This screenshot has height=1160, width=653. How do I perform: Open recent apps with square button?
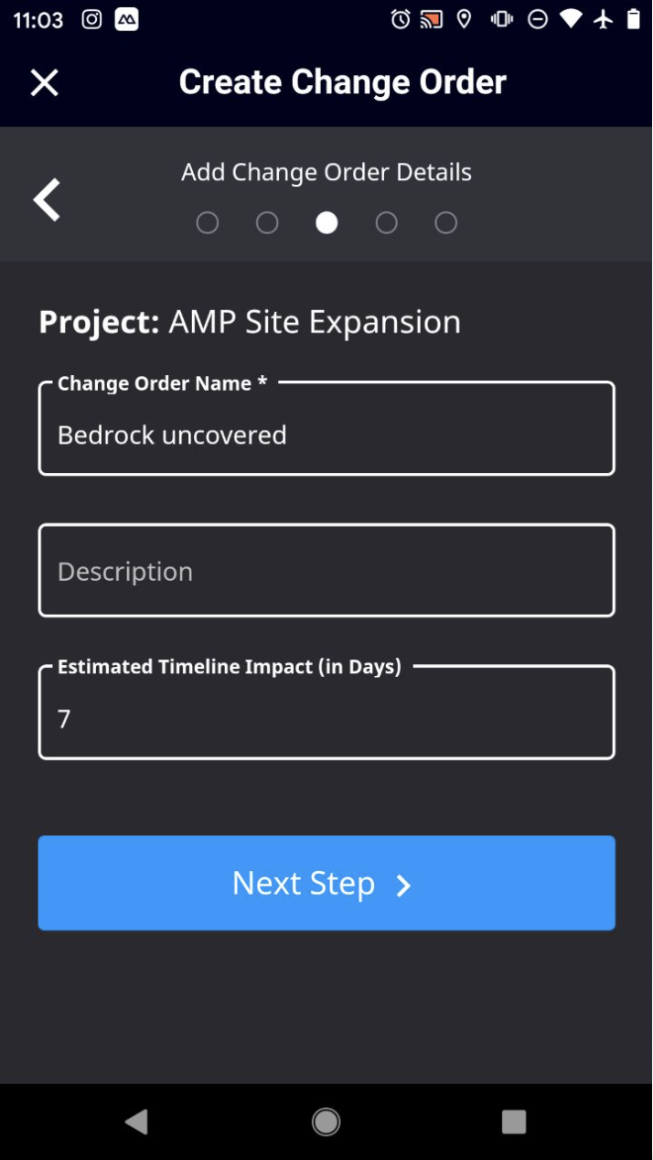[514, 1122]
